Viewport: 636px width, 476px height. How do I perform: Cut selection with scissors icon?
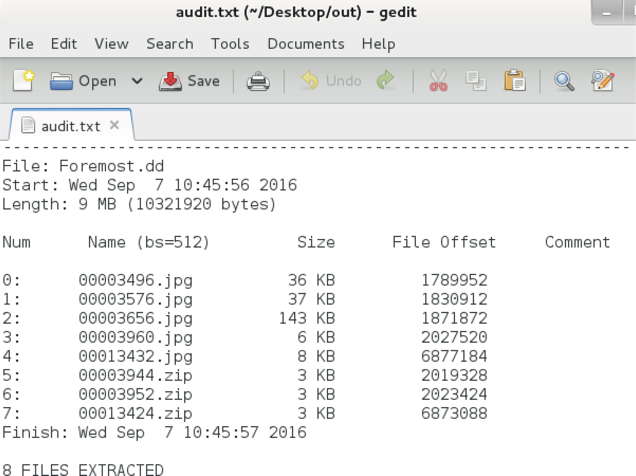click(x=438, y=80)
